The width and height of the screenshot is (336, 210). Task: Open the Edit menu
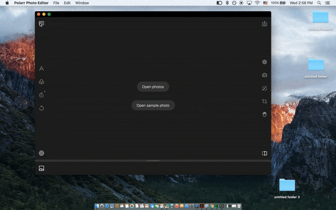pyautogui.click(x=67, y=3)
